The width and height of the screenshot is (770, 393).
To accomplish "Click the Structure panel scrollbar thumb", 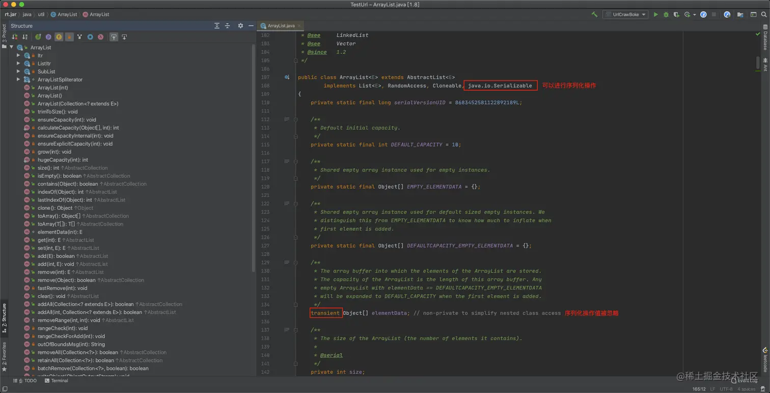I will pyautogui.click(x=254, y=158).
